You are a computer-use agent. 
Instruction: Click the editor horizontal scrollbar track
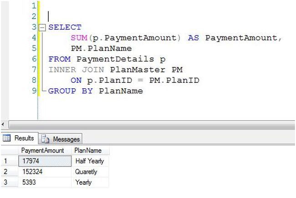click(x=152, y=125)
